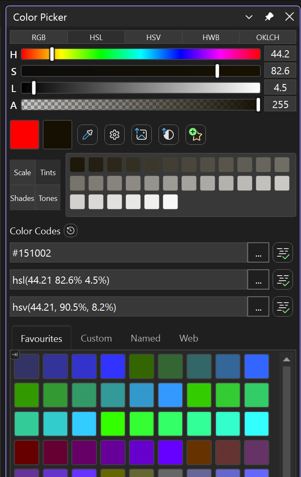The width and height of the screenshot is (301, 477).
Task: Expand the ellipsis menu next to #151002
Action: [258, 253]
